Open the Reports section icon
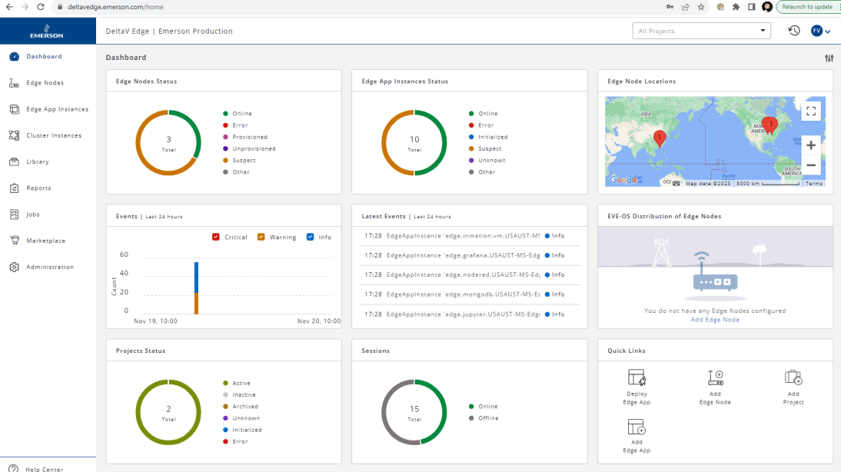 [13, 188]
